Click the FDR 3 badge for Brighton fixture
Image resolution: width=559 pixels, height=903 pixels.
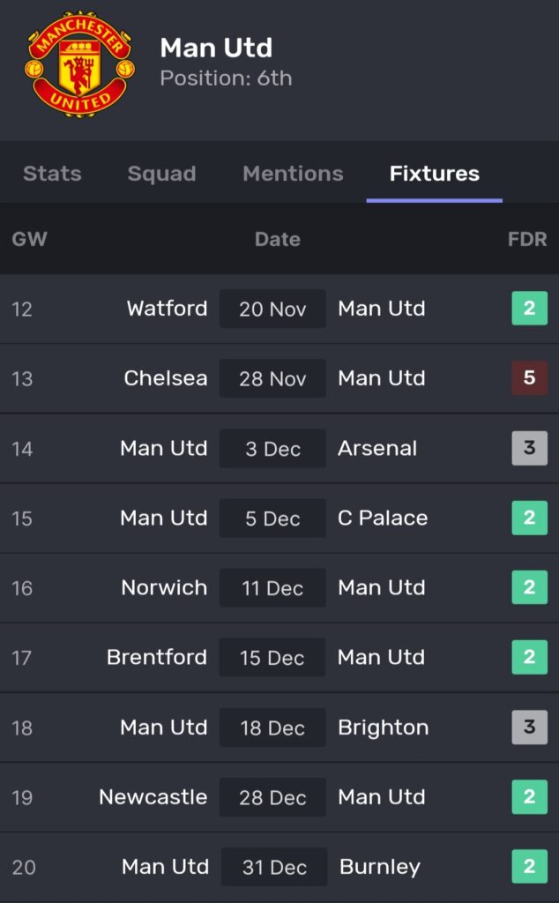[x=529, y=728]
